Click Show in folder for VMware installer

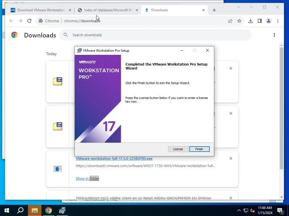pos(87,178)
